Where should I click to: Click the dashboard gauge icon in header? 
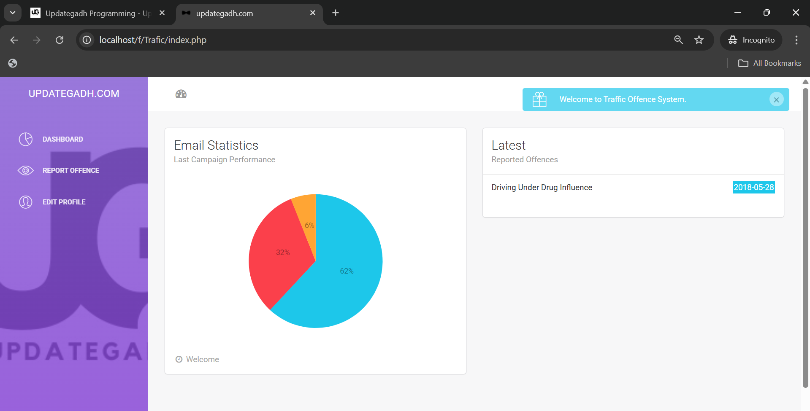pos(181,94)
